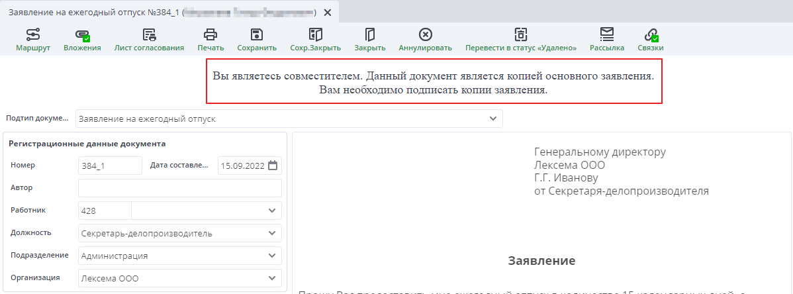Screen dimensions: 793x294
Task: Close the Заявление на ежегодный отпуск tab
Action: (x=327, y=13)
